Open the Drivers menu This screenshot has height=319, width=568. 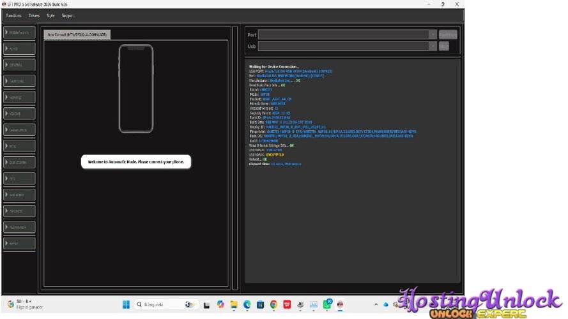34,15
